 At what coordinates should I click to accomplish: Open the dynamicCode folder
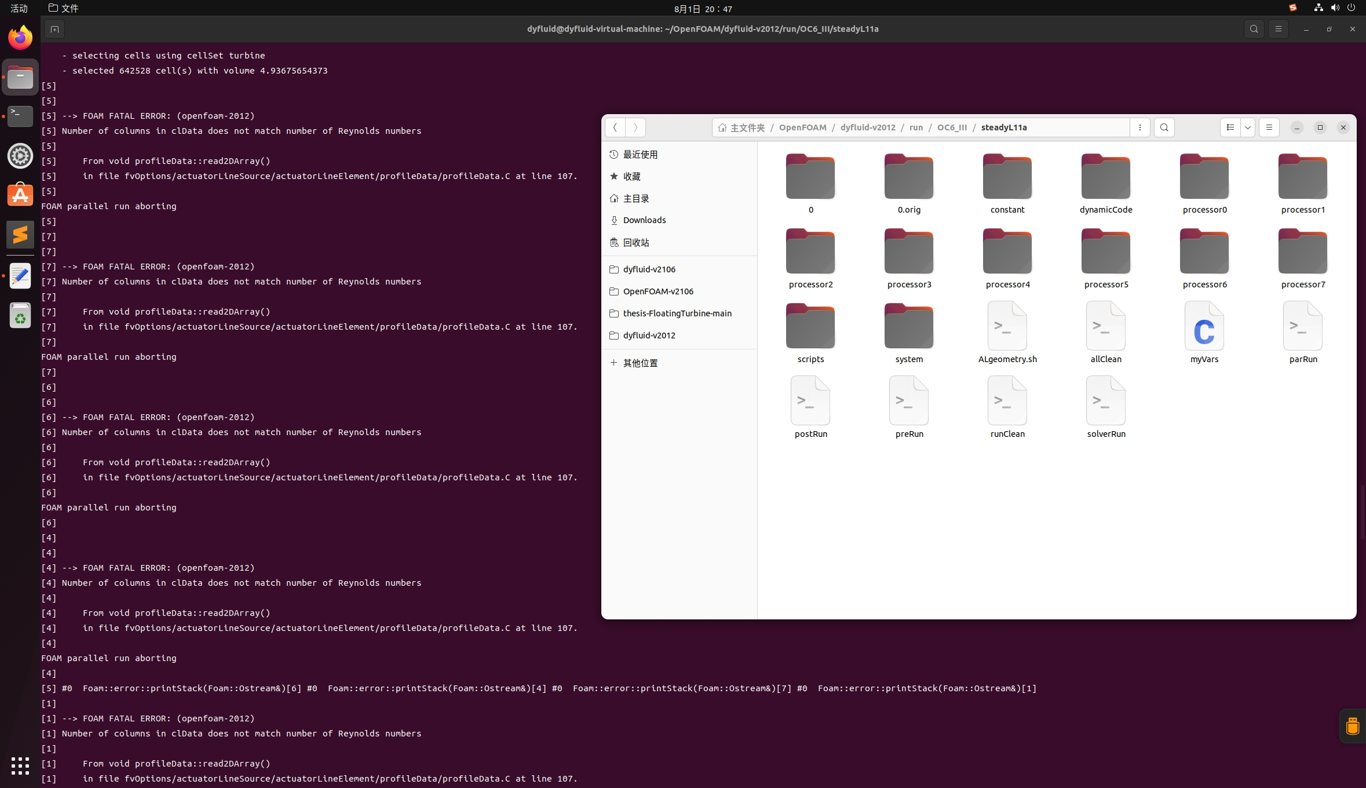(1106, 184)
